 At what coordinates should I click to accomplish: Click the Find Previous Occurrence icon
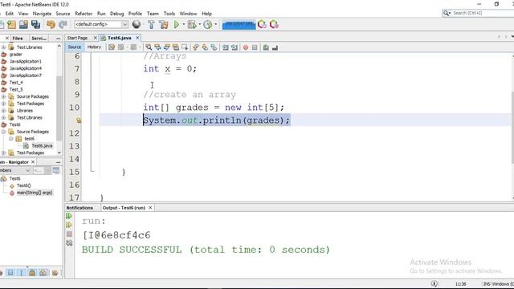pos(157,47)
